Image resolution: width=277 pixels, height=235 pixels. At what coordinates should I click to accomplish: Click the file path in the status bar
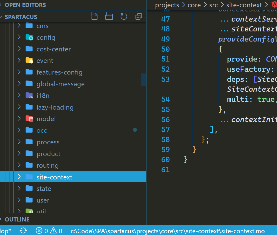tap(168, 231)
